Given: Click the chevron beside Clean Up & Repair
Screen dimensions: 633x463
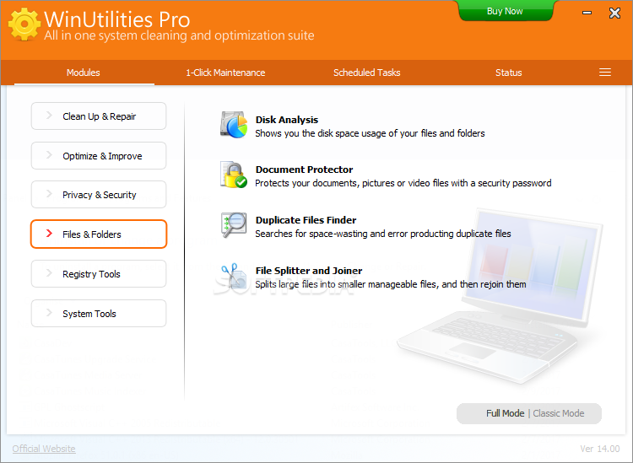Looking at the screenshot, I should pos(49,116).
